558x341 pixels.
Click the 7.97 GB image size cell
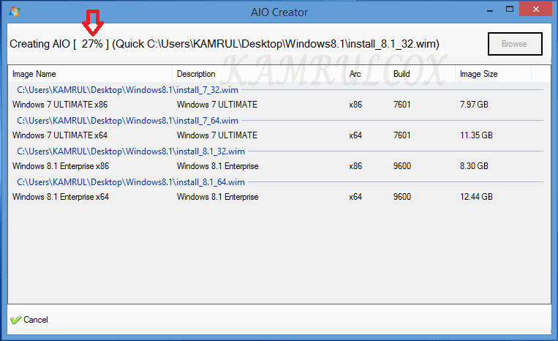[474, 105]
